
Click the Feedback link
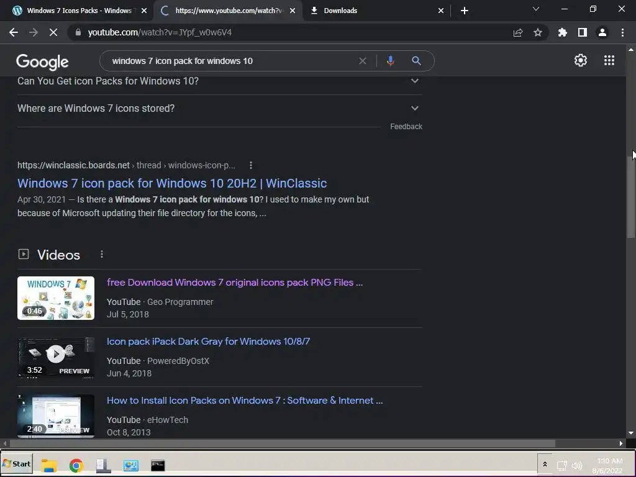[406, 127]
